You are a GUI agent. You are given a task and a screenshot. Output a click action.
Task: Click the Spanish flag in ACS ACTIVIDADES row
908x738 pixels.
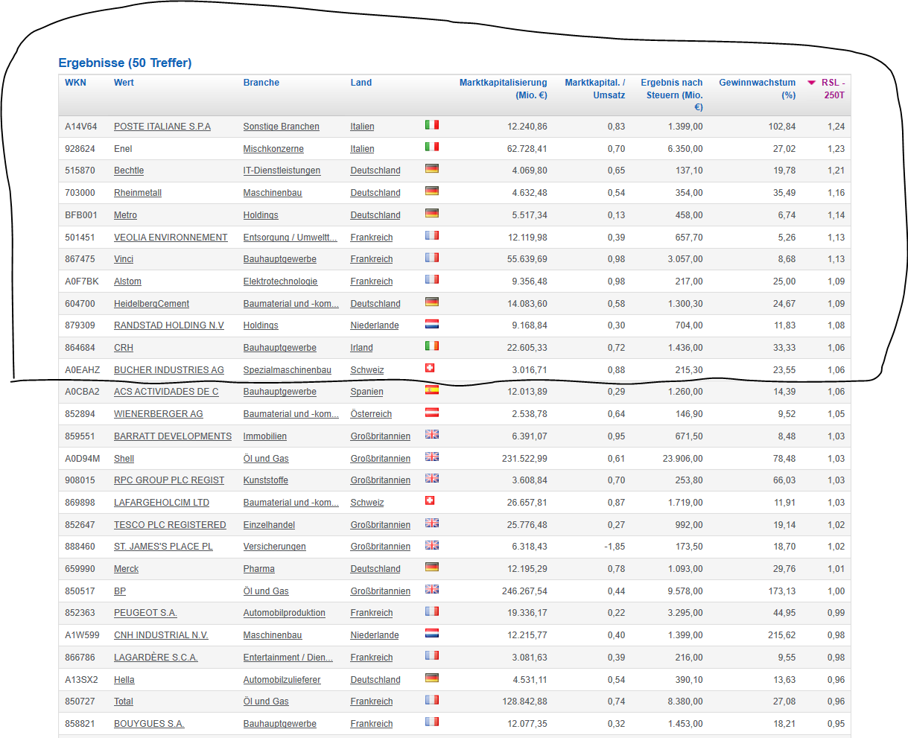coord(432,390)
